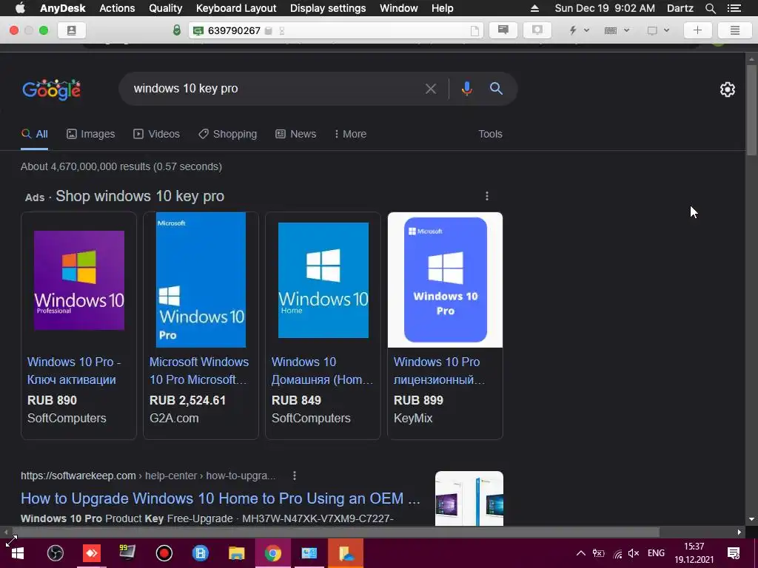Screen dimensions: 758x568
Task: Click the red record circle taskbar icon
Action: tap(164, 553)
